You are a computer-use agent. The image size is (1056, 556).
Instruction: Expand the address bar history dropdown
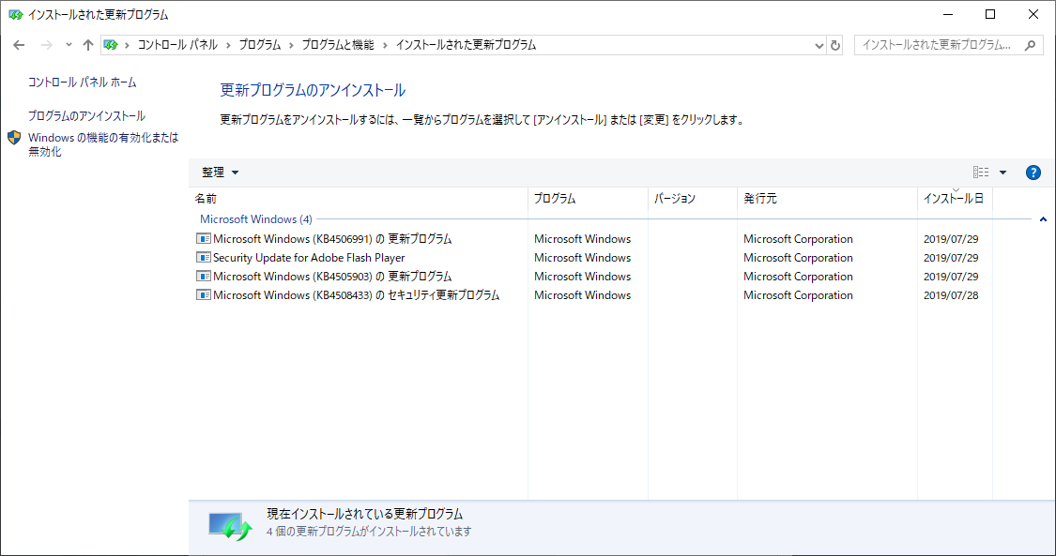(x=819, y=46)
